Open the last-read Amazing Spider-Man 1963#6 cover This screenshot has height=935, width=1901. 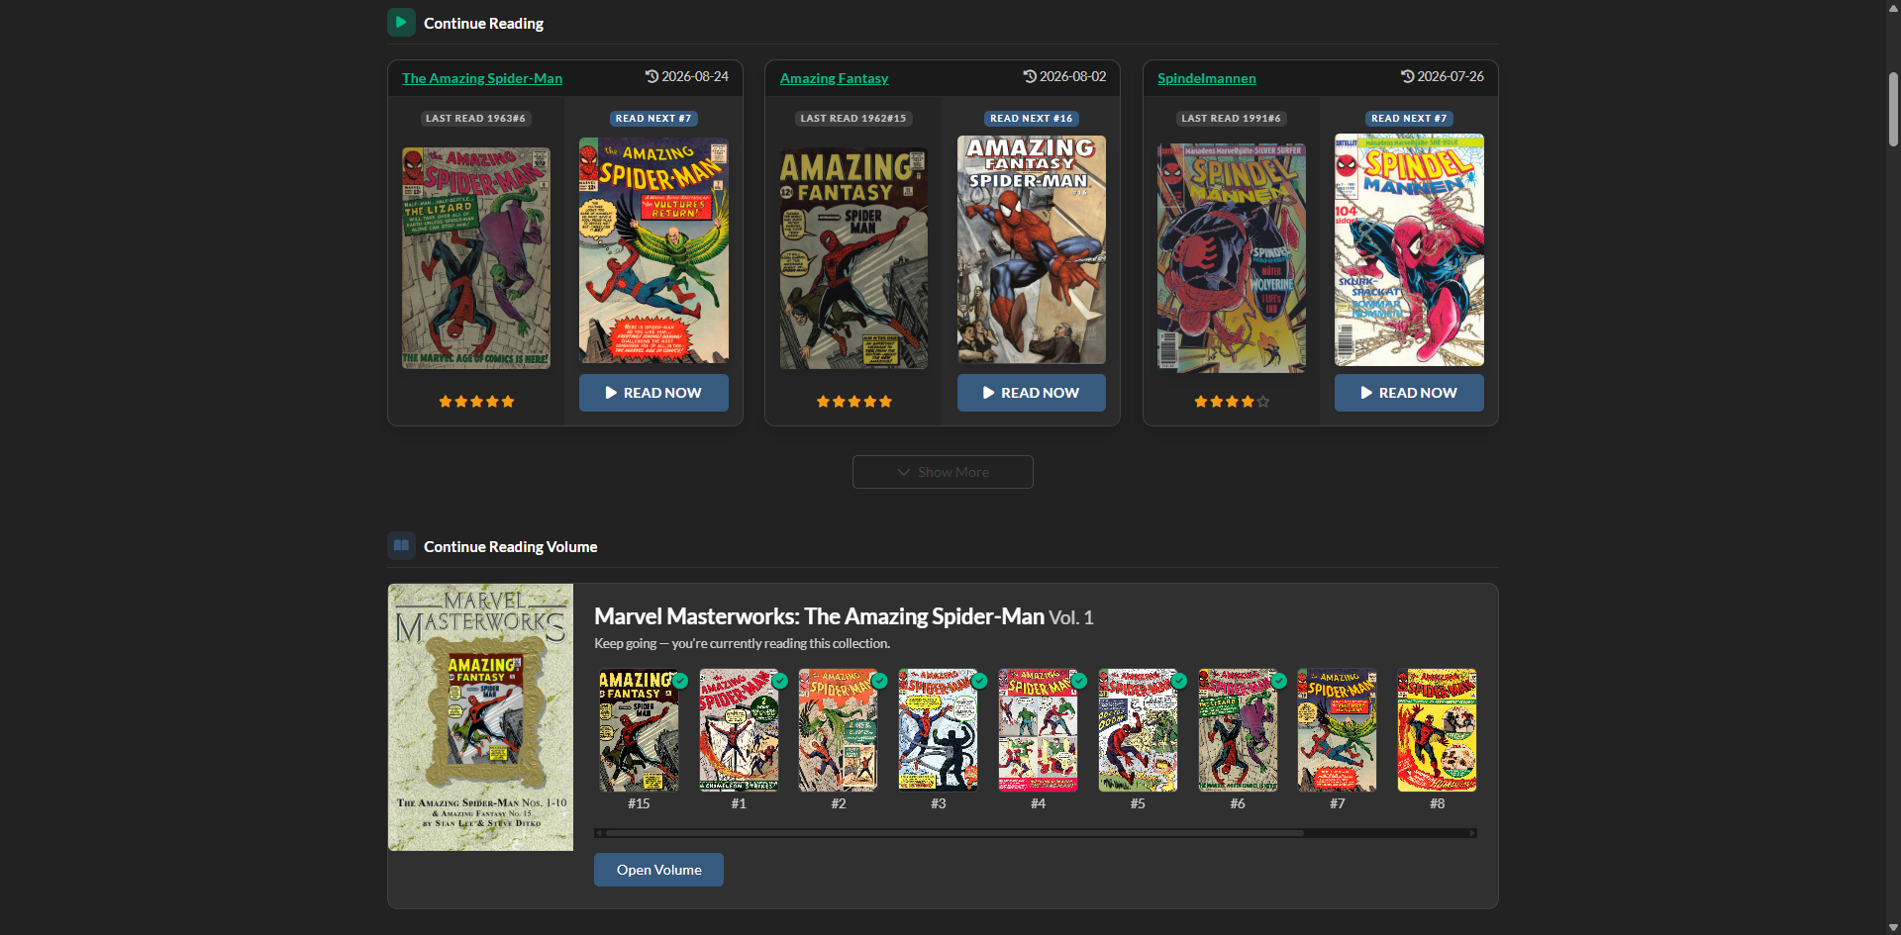(x=476, y=258)
